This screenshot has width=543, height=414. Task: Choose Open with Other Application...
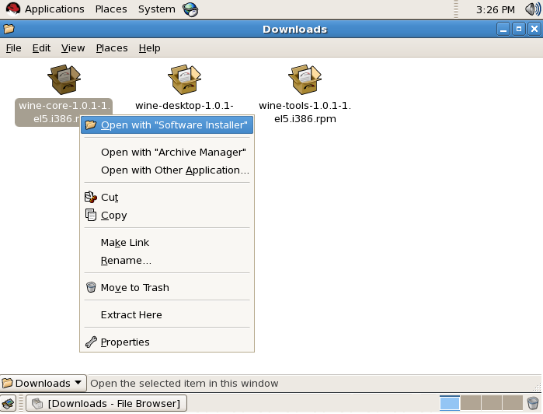coord(167,170)
